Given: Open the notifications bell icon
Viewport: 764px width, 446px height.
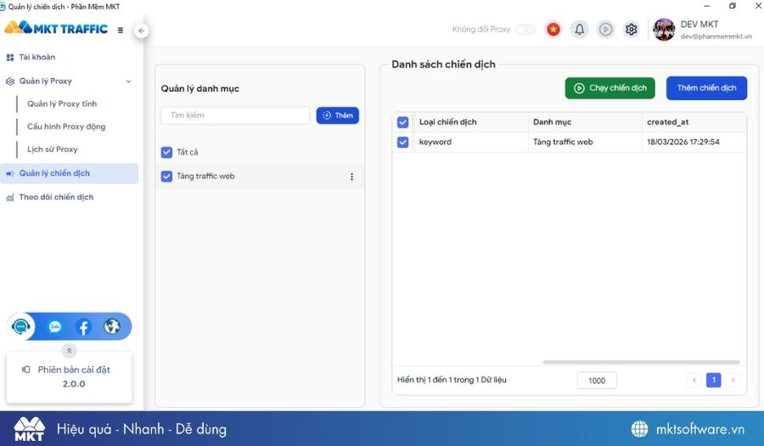Looking at the screenshot, I should point(579,30).
